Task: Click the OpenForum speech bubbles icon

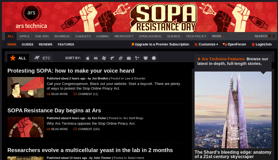Action: [225, 44]
